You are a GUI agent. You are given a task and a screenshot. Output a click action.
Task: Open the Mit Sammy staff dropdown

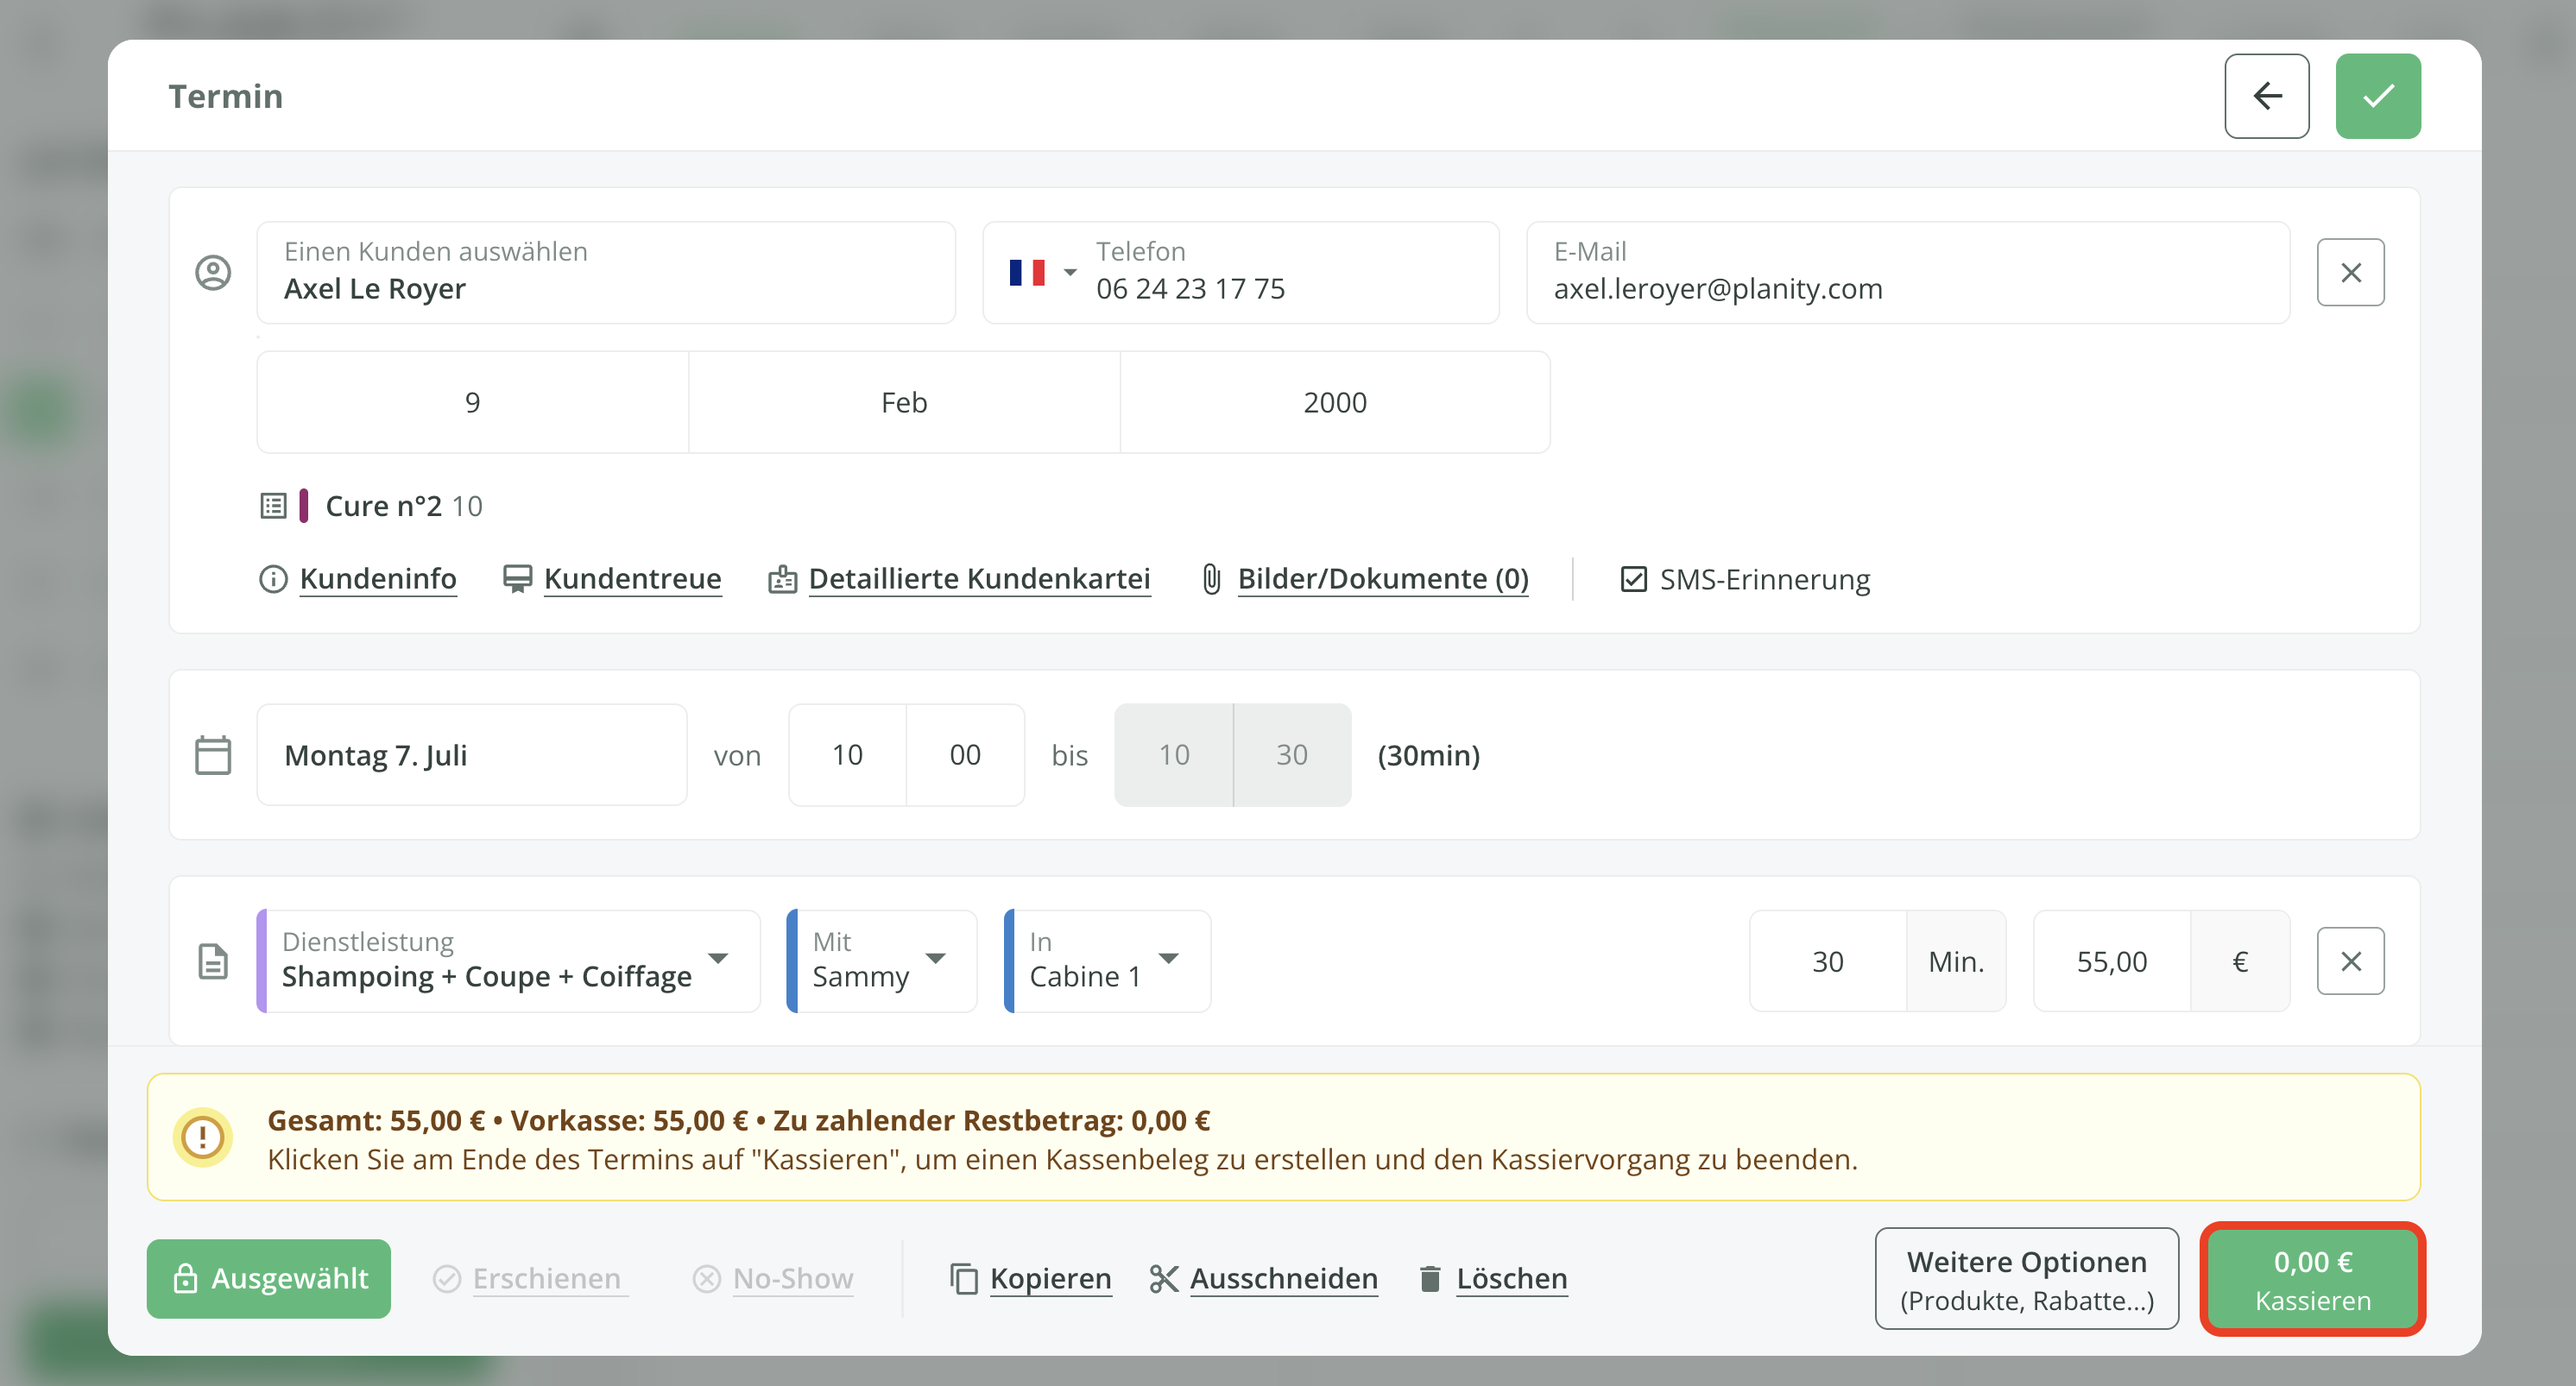pos(935,959)
